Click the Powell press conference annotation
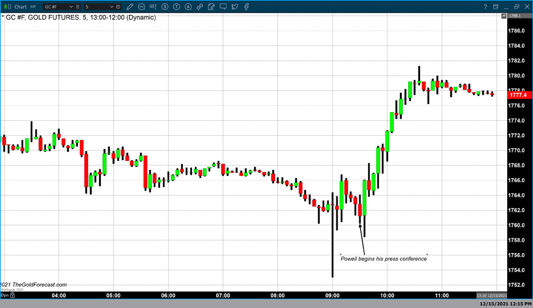Screen dimensions: 533x308 pyautogui.click(x=383, y=259)
